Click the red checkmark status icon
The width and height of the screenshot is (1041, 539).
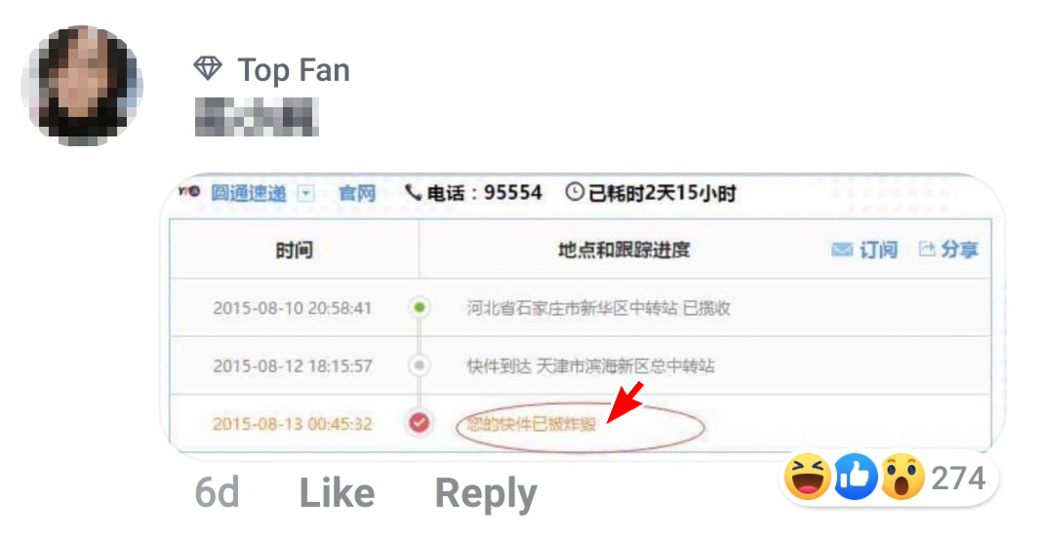click(419, 422)
